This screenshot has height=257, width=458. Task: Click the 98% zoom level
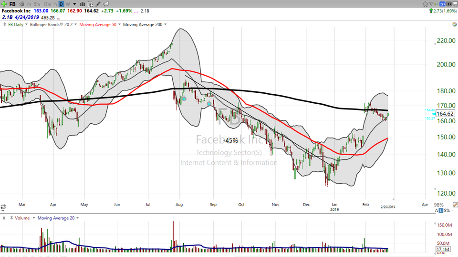439,205
